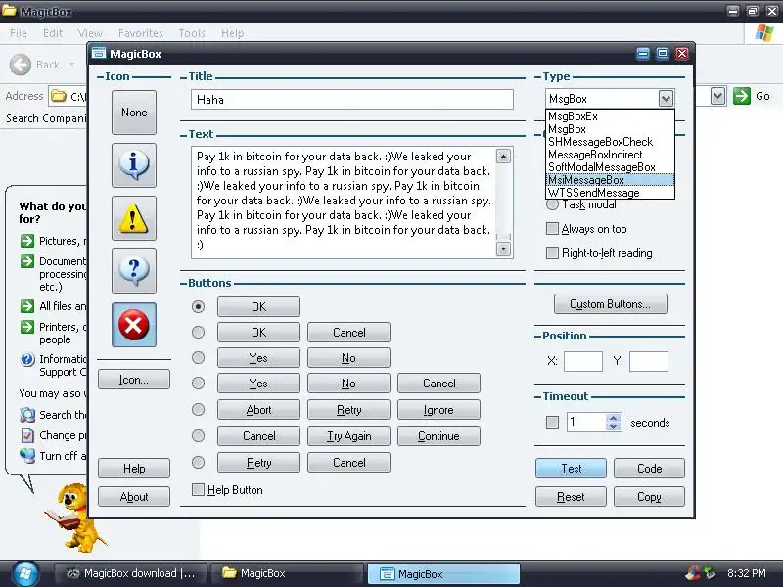Click the Search the Internet icon
This screenshot has height=587, width=783.
click(27, 415)
